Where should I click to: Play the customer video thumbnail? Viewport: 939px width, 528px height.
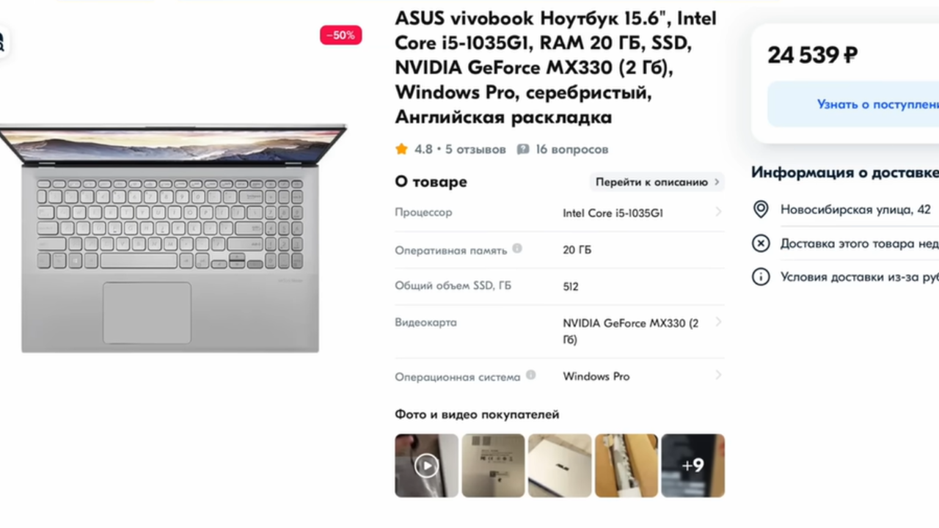click(x=426, y=466)
